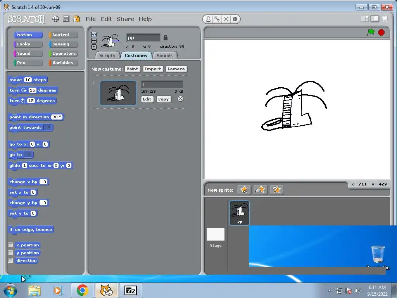Screen dimensions: 397x298
Task: Toggle the sprite drag lock icon
Action: pyautogui.click(x=165, y=38)
